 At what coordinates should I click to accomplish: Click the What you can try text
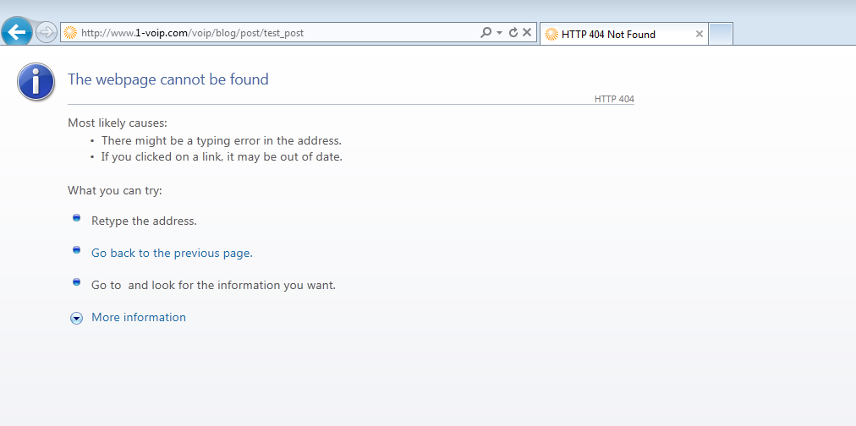115,191
